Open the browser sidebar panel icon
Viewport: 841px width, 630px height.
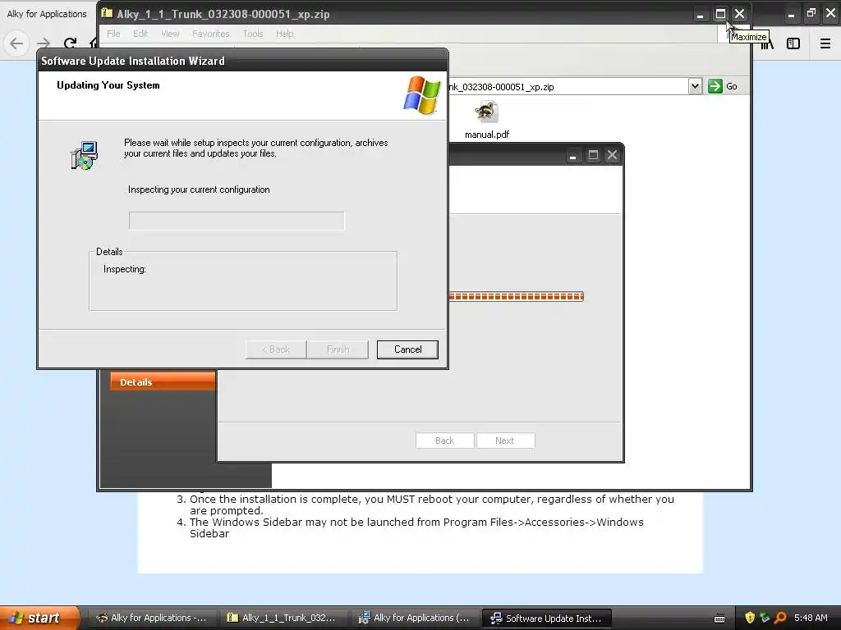[x=793, y=43]
